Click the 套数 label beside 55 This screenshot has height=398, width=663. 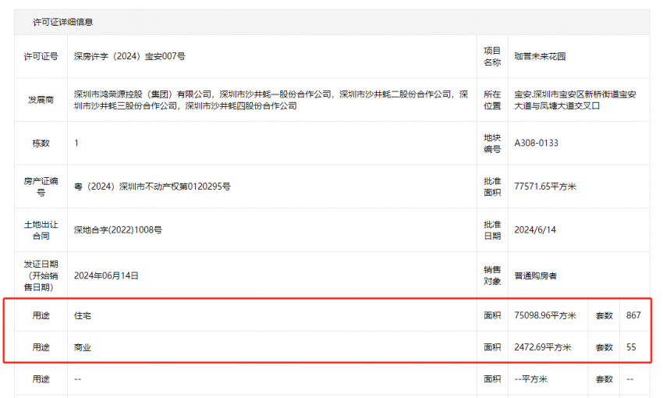[x=604, y=347]
